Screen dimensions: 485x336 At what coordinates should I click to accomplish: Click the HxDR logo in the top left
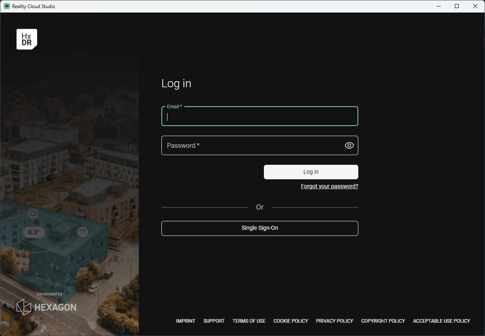click(x=27, y=39)
